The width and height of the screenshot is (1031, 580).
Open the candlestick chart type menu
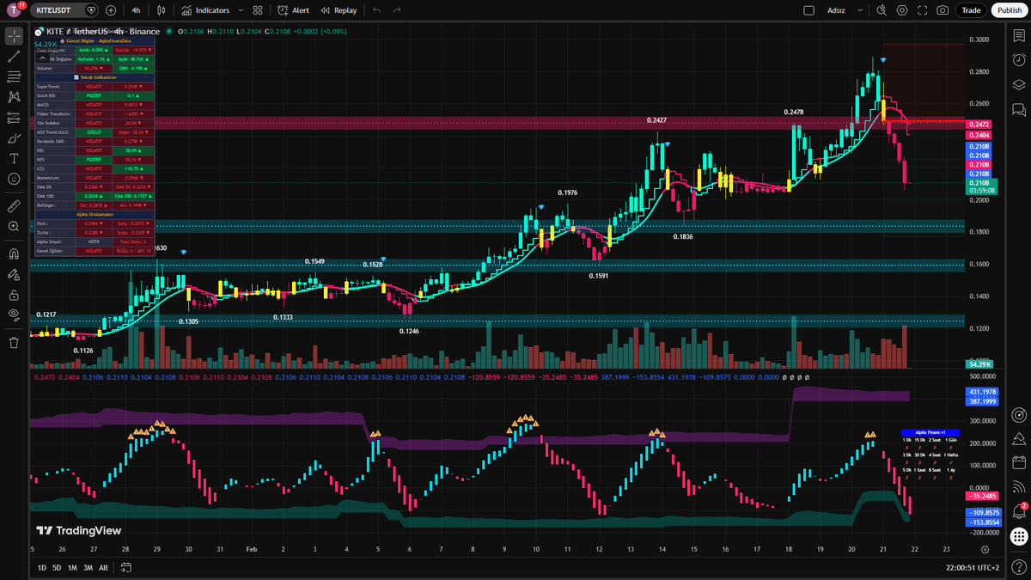point(163,10)
